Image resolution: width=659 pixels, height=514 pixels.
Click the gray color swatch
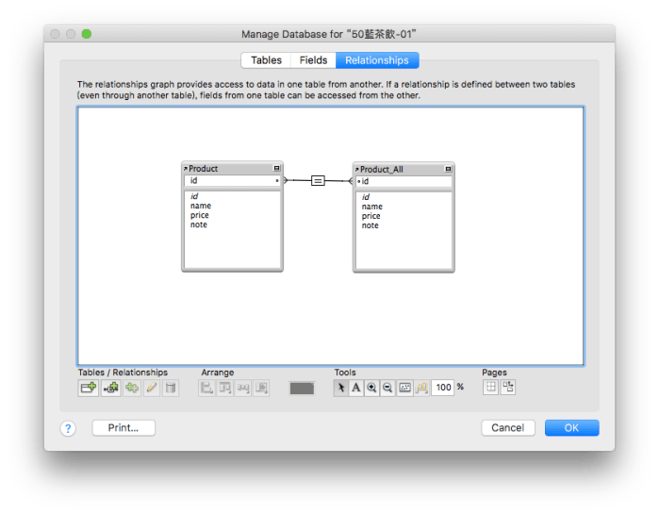click(302, 388)
